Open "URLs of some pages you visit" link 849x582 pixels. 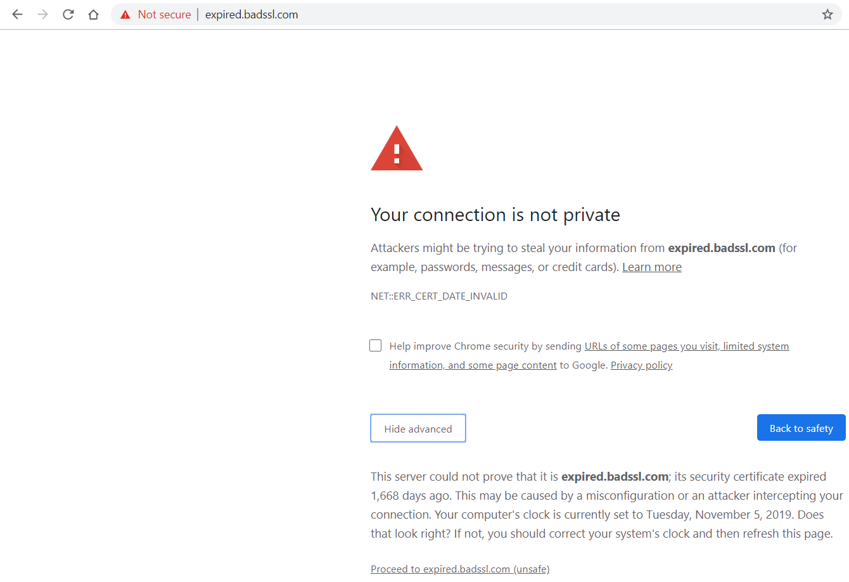(x=651, y=346)
